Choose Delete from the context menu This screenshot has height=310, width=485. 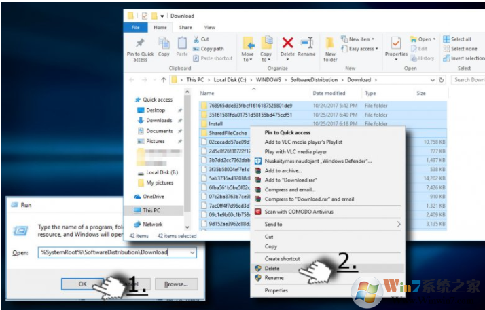tap(272, 269)
